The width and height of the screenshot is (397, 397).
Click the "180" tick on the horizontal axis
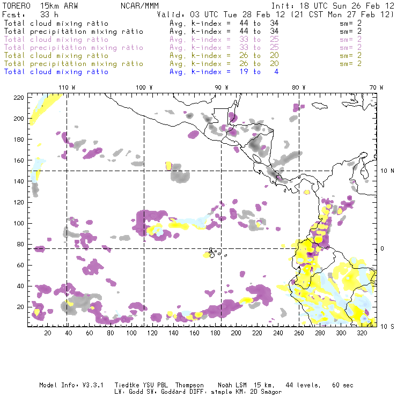215,333
